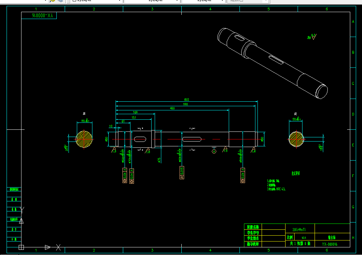Click the UCS icon Y axis label

pos(22,210)
